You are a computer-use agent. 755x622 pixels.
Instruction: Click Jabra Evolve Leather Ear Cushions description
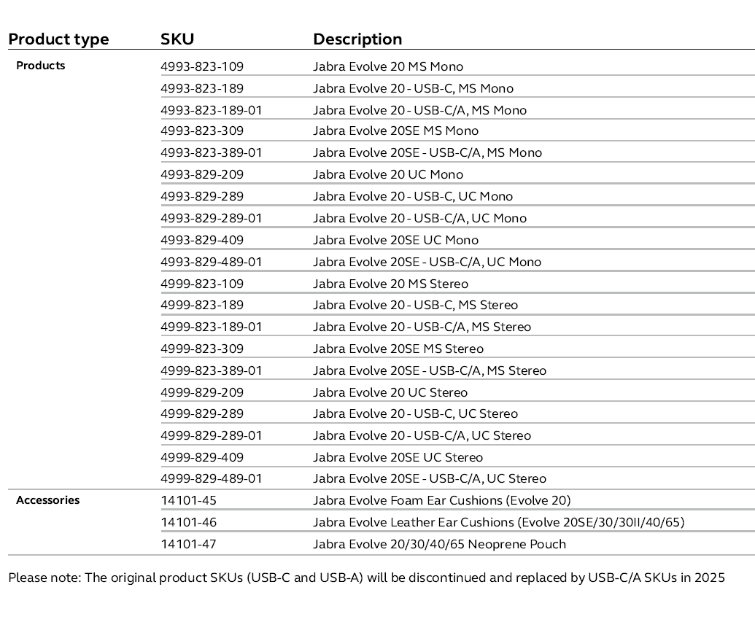pyautogui.click(x=499, y=522)
